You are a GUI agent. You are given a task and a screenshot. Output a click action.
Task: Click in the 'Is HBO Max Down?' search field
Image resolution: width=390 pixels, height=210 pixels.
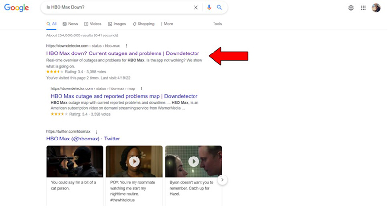click(117, 7)
